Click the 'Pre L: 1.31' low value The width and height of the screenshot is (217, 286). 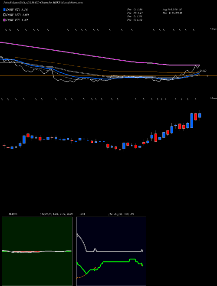coord(135,16)
